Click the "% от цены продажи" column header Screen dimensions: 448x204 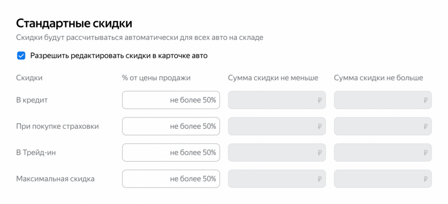156,78
